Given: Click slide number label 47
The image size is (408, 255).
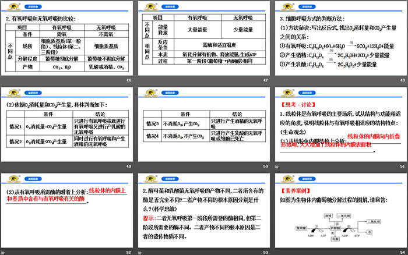Looking at the screenshot, I should (265, 80).
